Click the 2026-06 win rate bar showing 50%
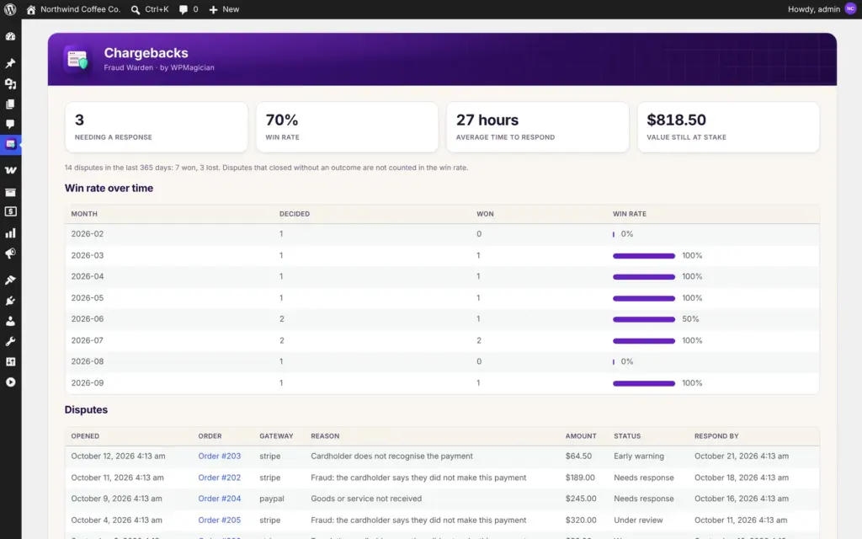This screenshot has width=862, height=539. pos(644,319)
